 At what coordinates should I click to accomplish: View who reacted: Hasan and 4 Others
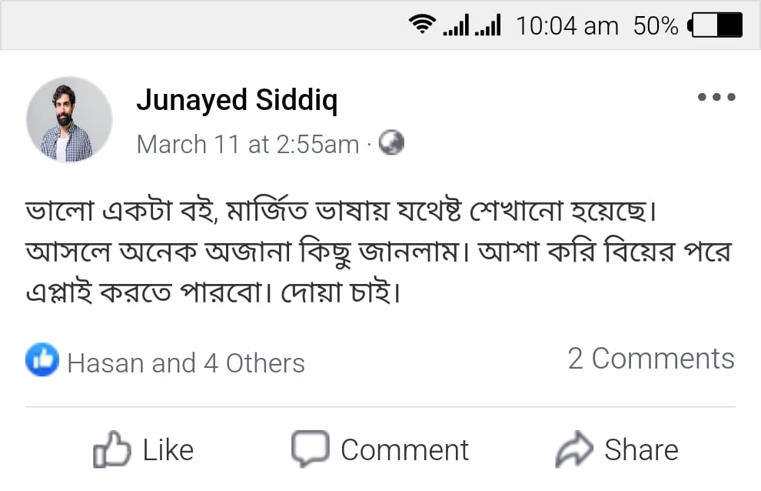(x=186, y=362)
